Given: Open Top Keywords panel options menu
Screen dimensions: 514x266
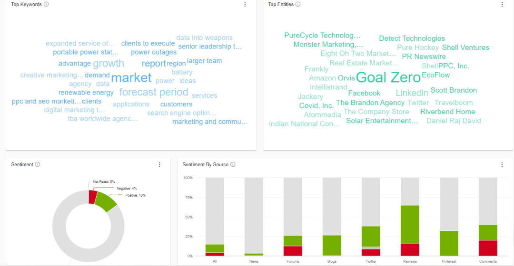Looking at the screenshot, I should 245,5.
